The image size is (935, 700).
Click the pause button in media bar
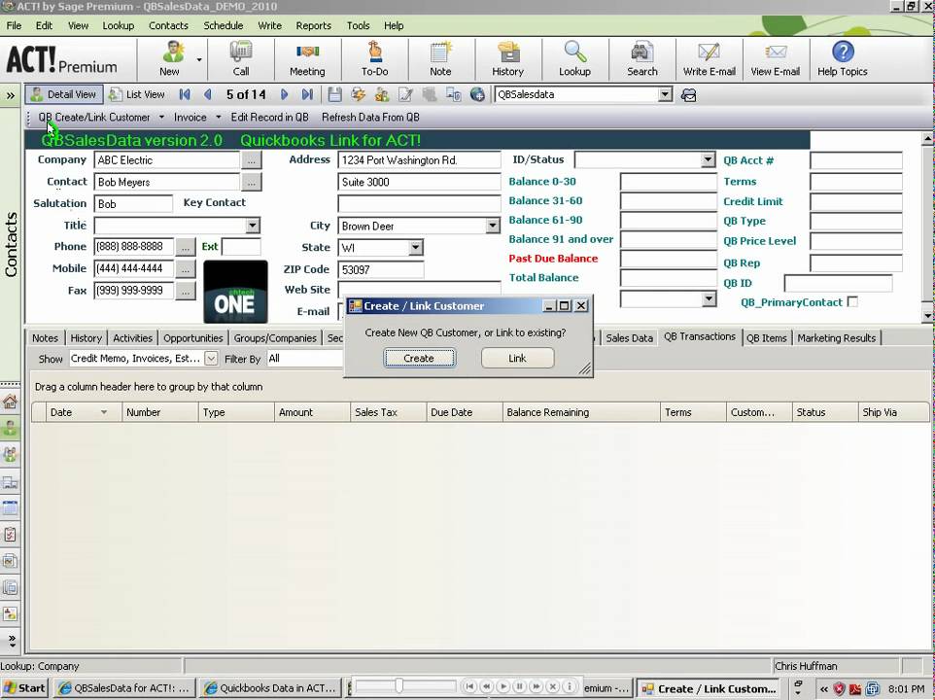tap(519, 686)
